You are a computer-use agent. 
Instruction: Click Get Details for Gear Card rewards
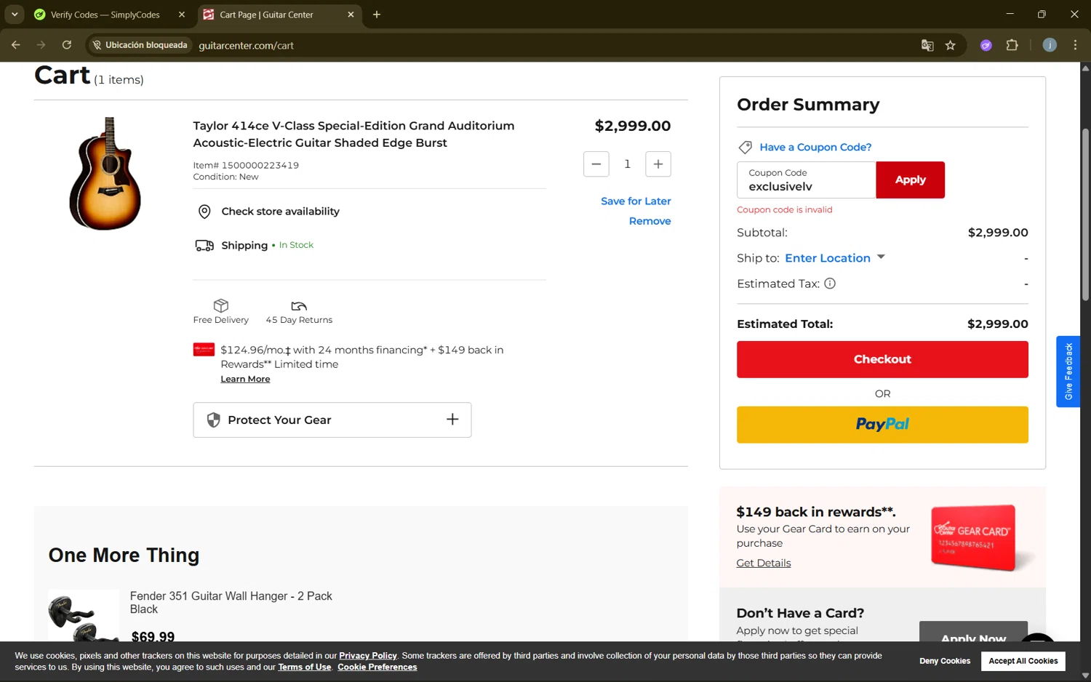tap(763, 563)
